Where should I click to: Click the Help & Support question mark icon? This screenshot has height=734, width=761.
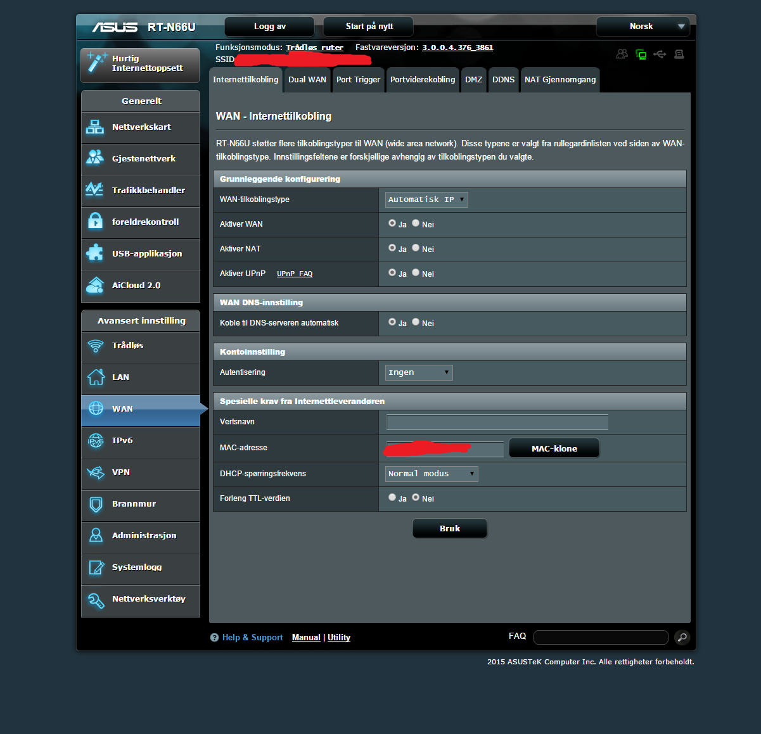214,638
